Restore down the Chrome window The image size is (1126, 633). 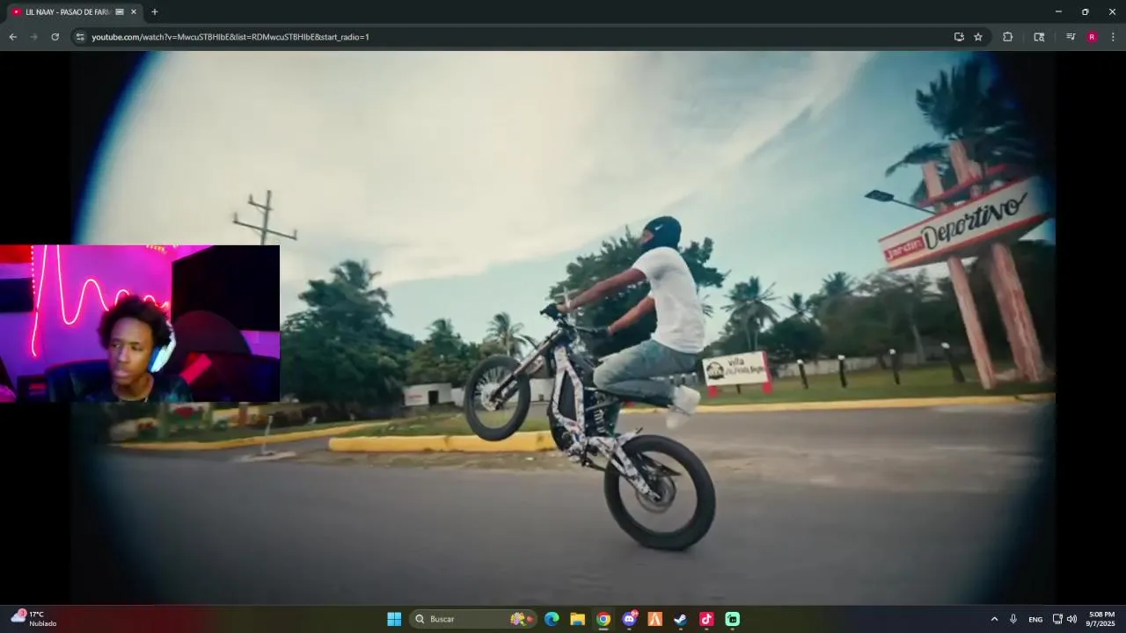point(1085,11)
